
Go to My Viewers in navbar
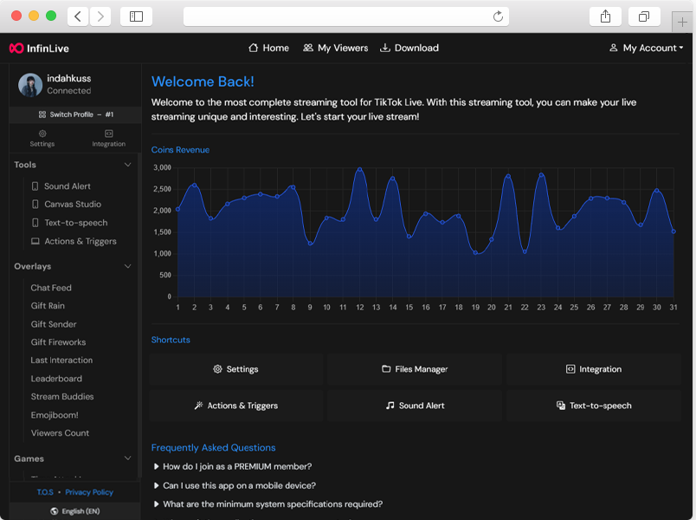coord(335,49)
